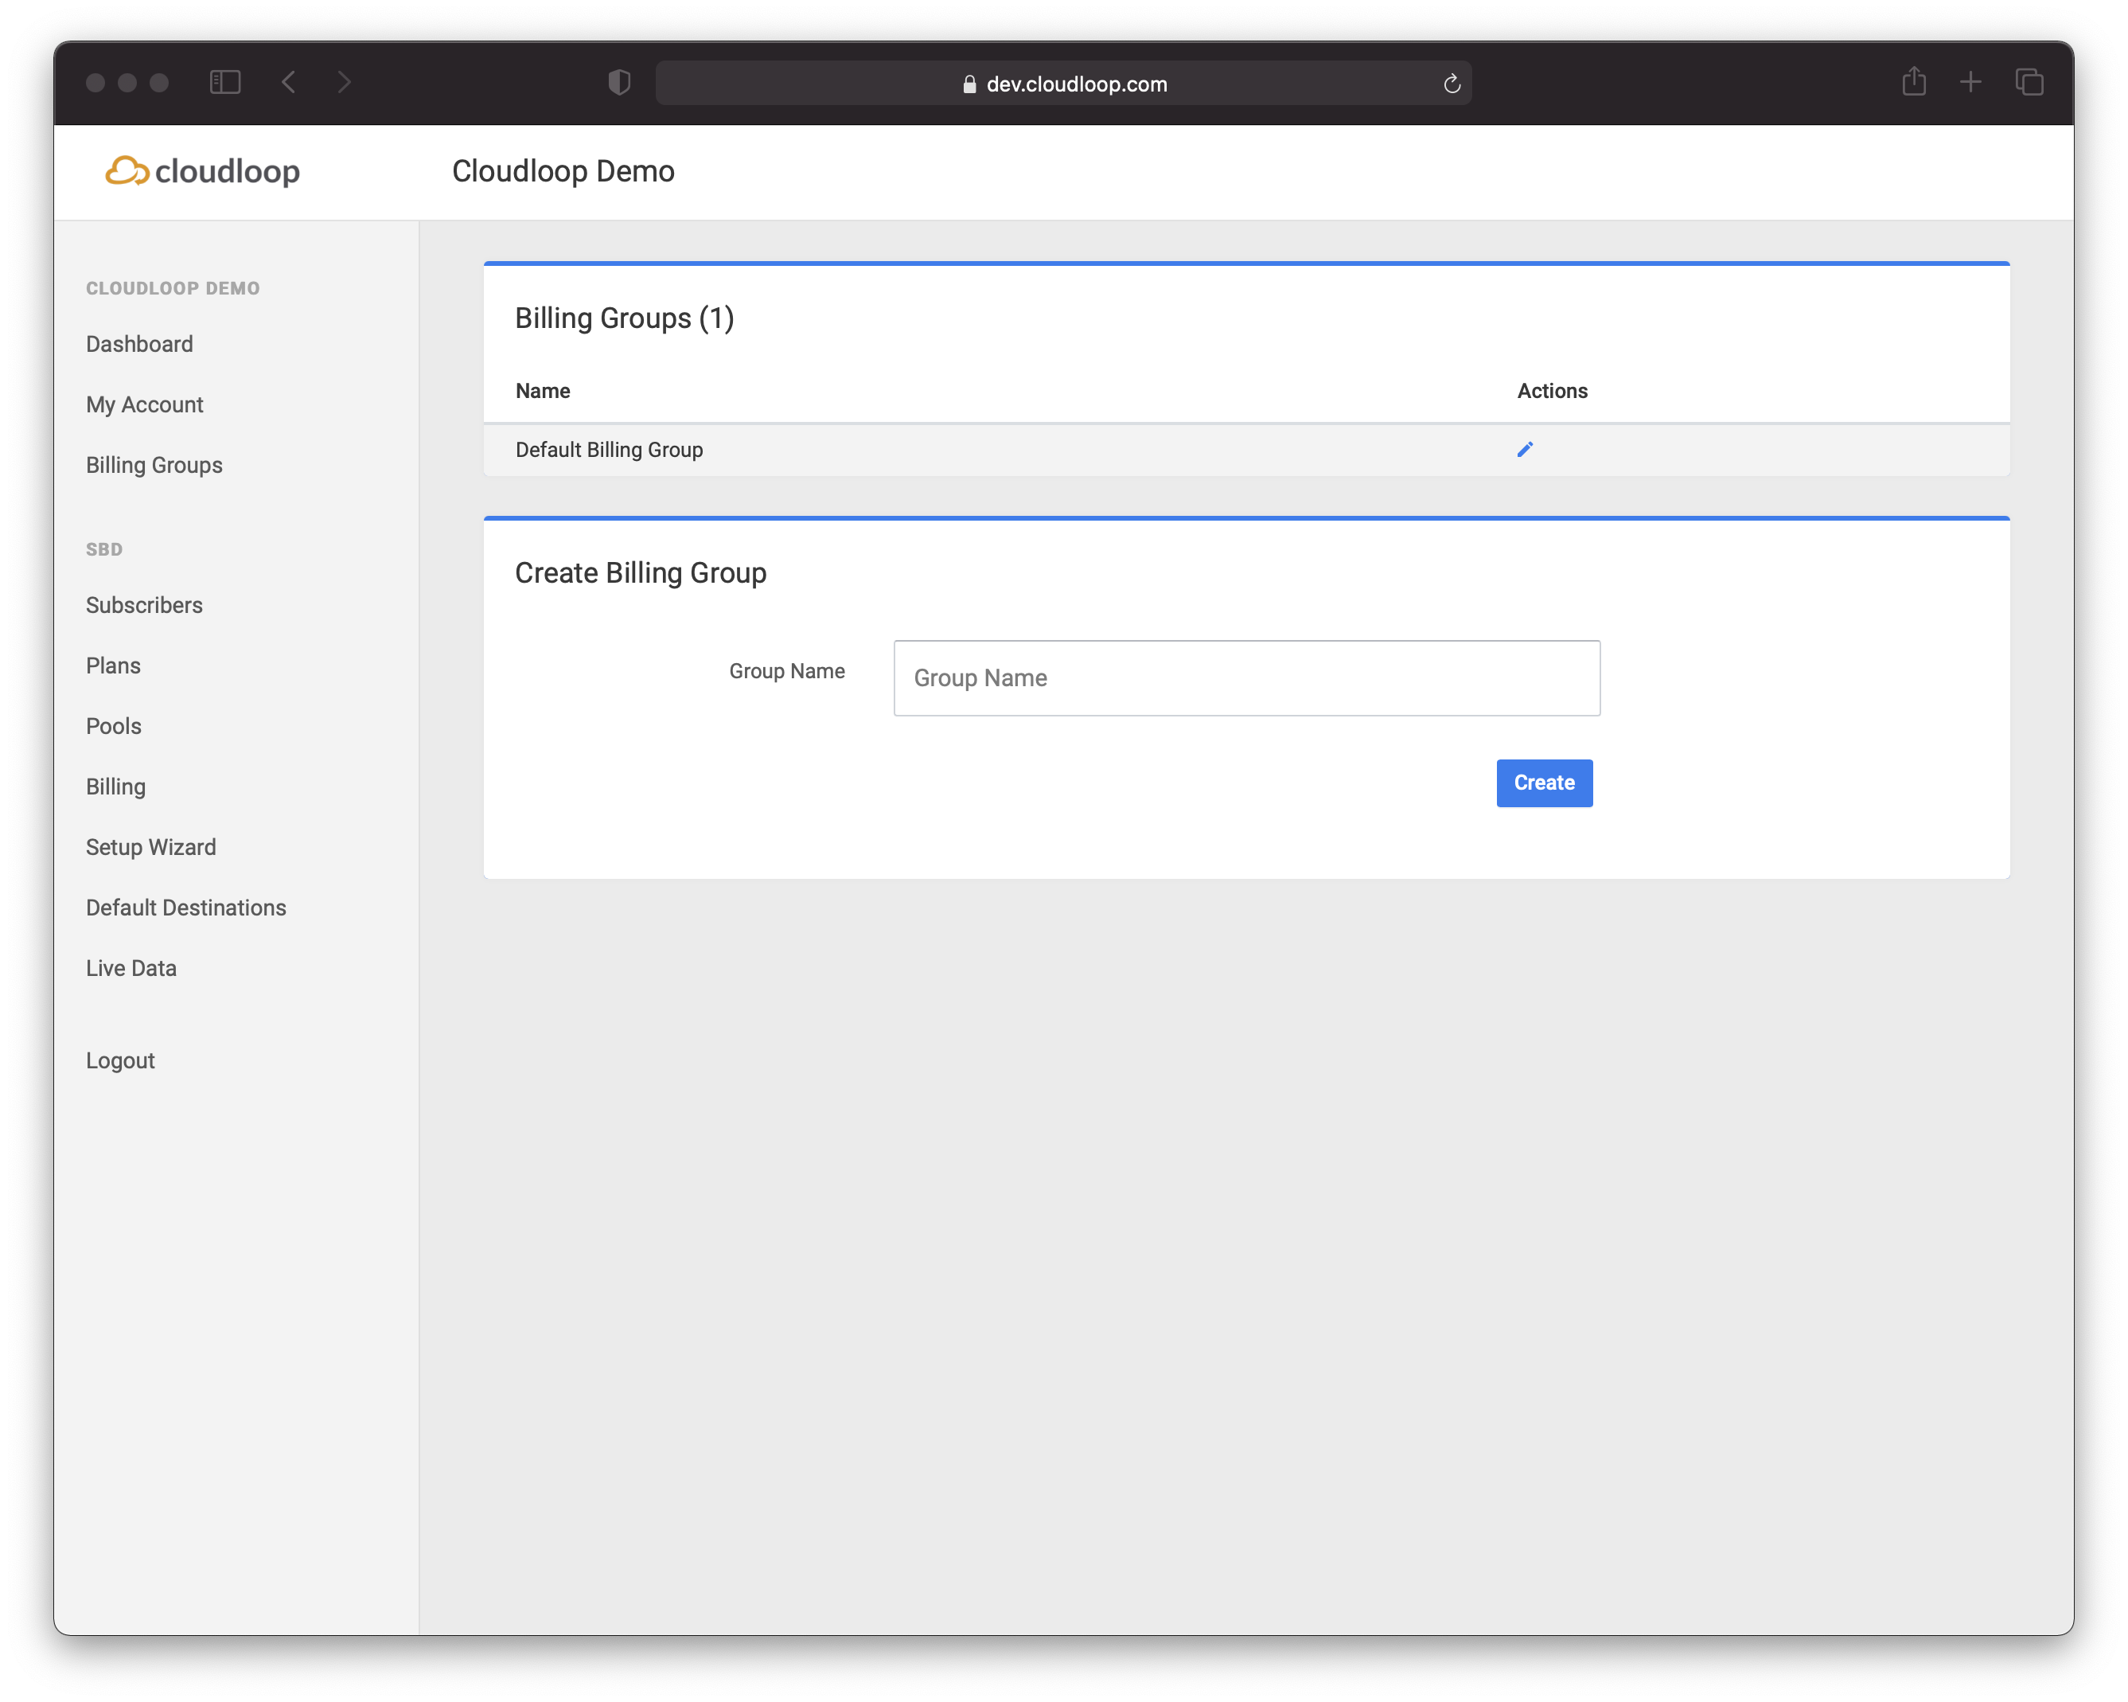Viewport: 2128px width, 1702px height.
Task: Focus the Group Name input field
Action: (1245, 678)
